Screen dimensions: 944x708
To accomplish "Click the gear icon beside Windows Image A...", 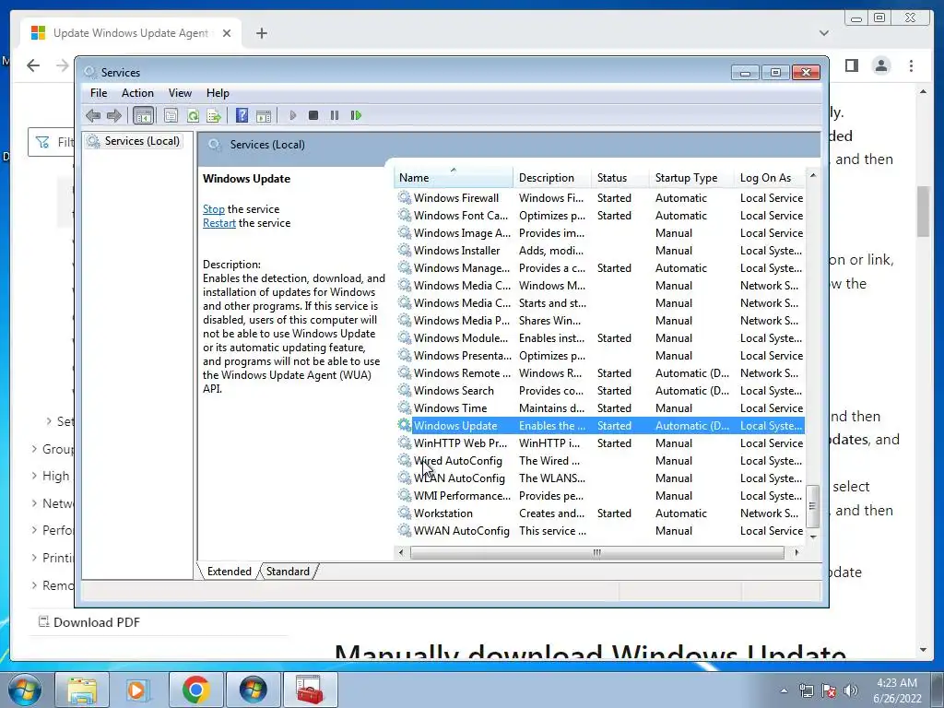I will pyautogui.click(x=405, y=232).
